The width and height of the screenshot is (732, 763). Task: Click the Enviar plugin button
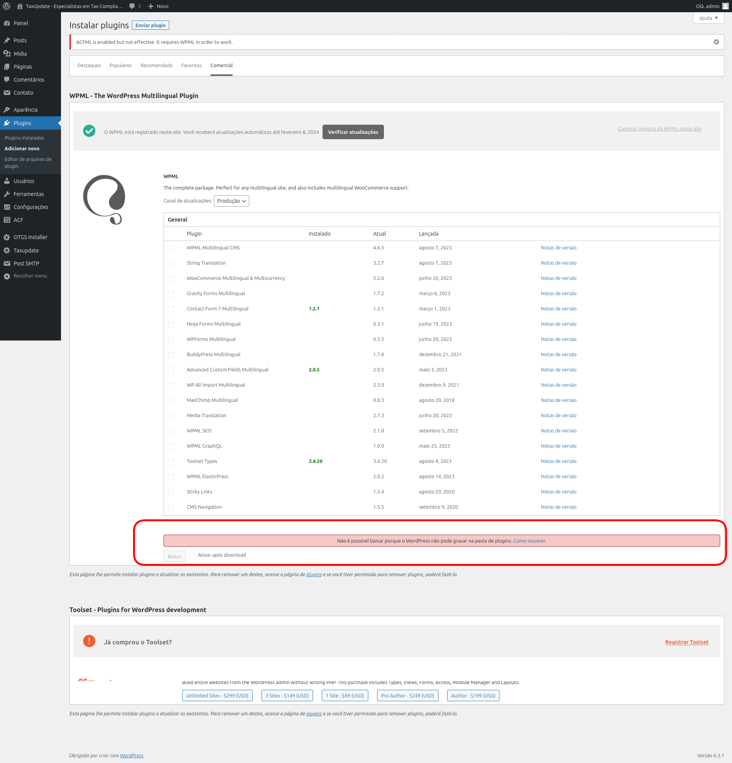pyautogui.click(x=151, y=25)
